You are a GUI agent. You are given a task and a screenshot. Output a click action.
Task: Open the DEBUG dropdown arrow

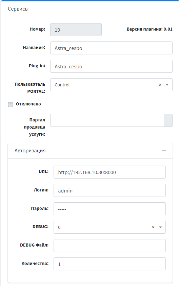(160, 227)
